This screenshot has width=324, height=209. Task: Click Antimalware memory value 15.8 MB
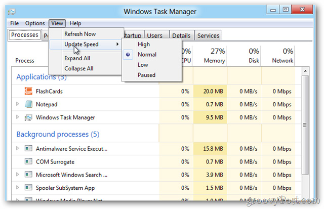tap(213, 149)
